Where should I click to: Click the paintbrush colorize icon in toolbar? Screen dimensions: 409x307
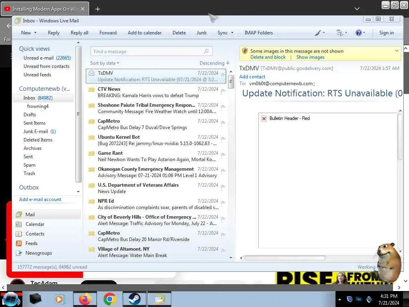coord(318,33)
